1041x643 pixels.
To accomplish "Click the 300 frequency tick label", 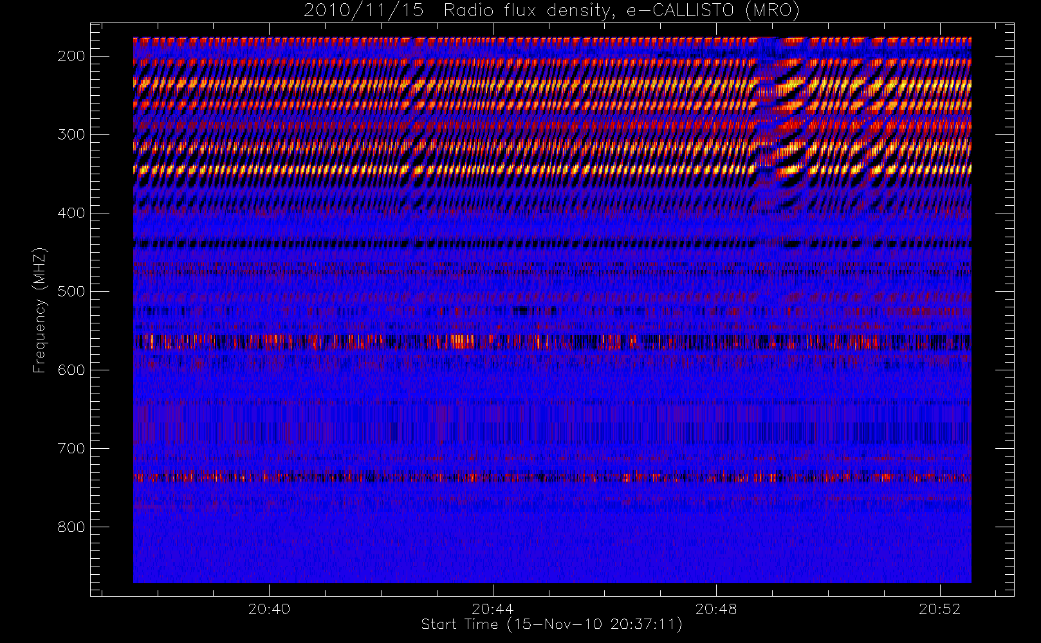I will point(71,134).
